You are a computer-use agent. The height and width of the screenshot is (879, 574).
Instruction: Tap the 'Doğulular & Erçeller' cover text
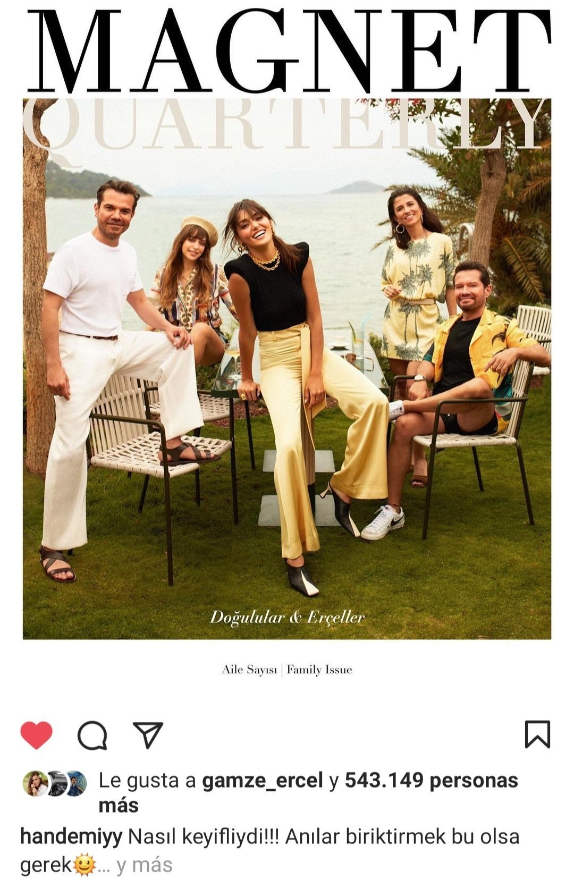pos(288,618)
